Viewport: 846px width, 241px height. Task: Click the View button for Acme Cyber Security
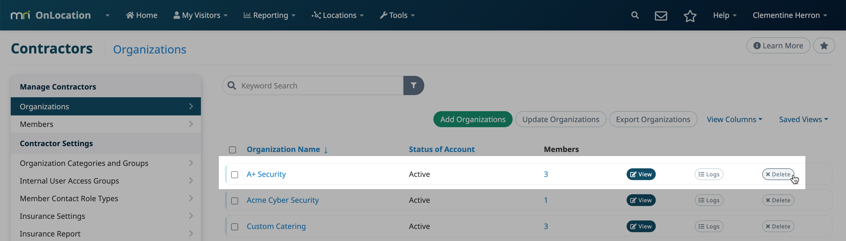pos(641,200)
